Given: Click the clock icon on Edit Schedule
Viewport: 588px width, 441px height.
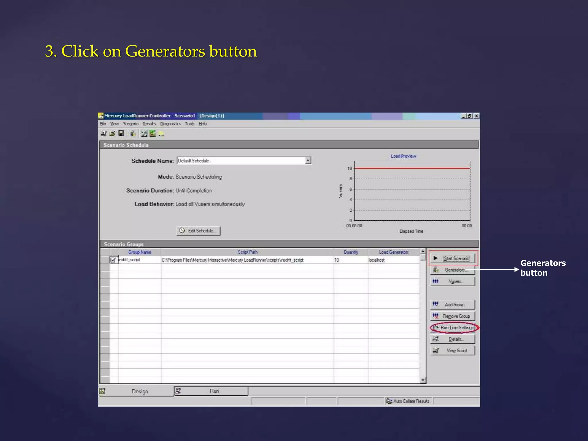Looking at the screenshot, I should (x=182, y=231).
